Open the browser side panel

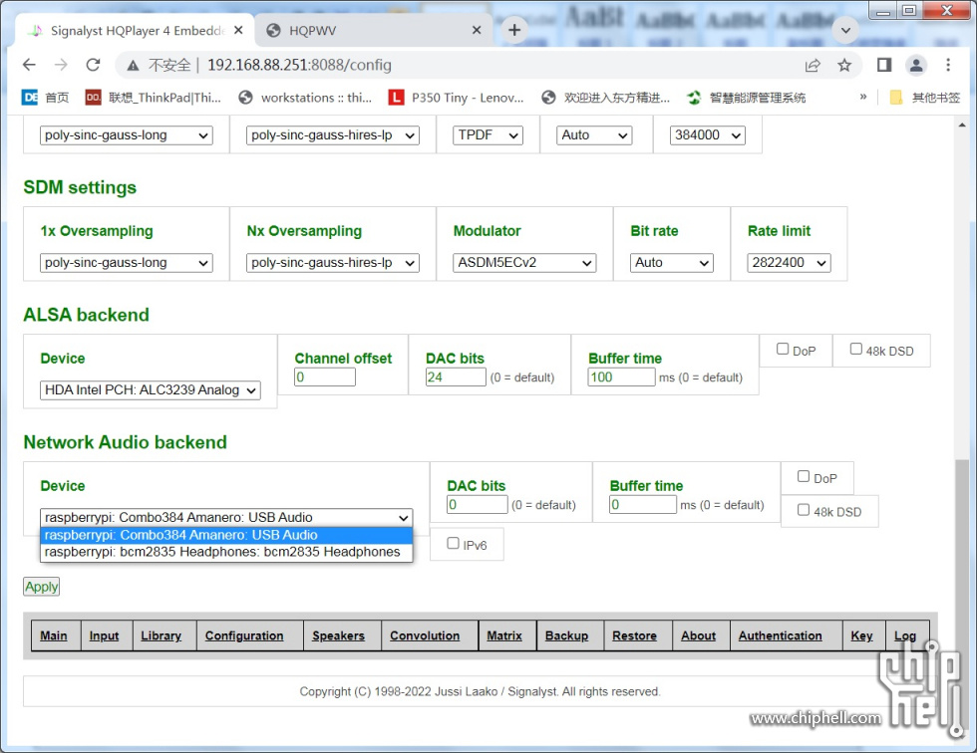click(883, 65)
